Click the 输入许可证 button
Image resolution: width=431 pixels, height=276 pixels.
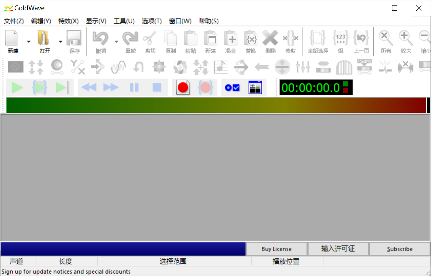pyautogui.click(x=338, y=249)
